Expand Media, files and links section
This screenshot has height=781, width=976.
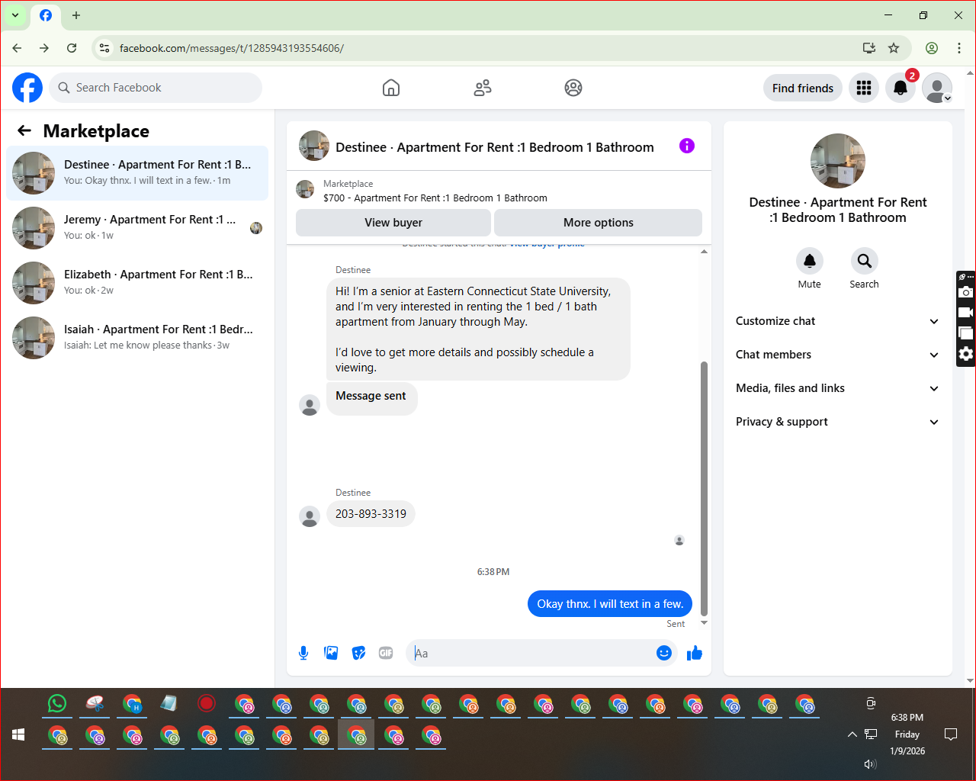tap(837, 388)
